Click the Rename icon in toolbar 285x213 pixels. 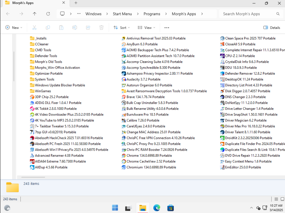(x=75, y=27)
